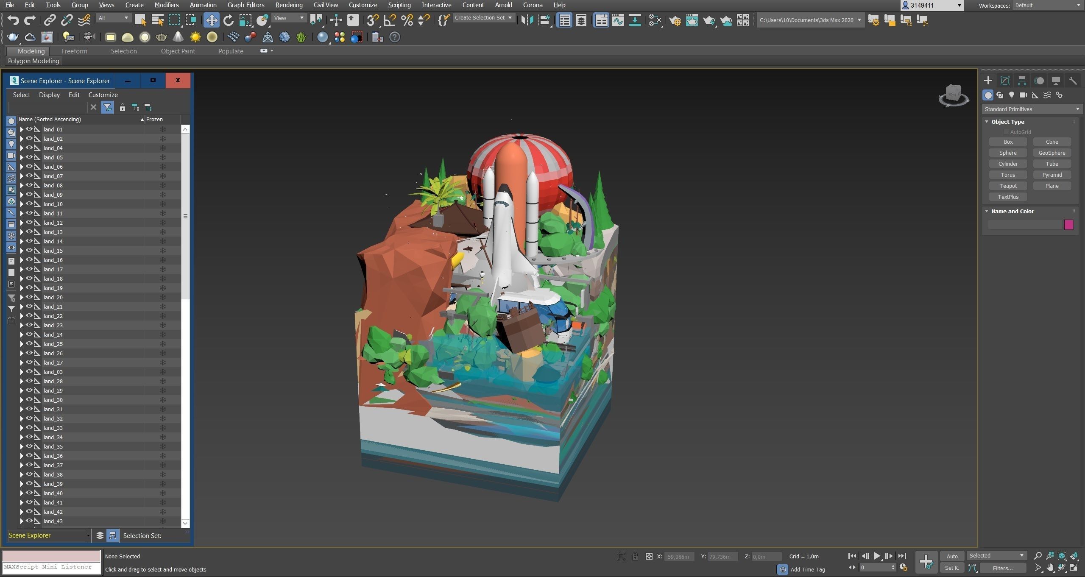Image resolution: width=1085 pixels, height=577 pixels.
Task: Expand the land_28 tree row
Action: click(21, 381)
